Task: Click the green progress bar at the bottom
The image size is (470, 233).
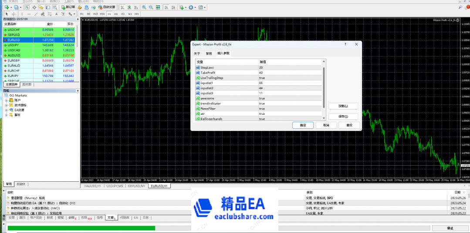Action: point(81,228)
